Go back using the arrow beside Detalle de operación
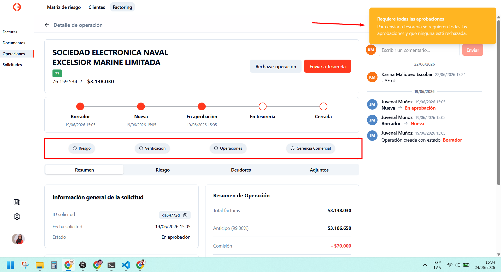This screenshot has width=501, height=272. pos(47,25)
